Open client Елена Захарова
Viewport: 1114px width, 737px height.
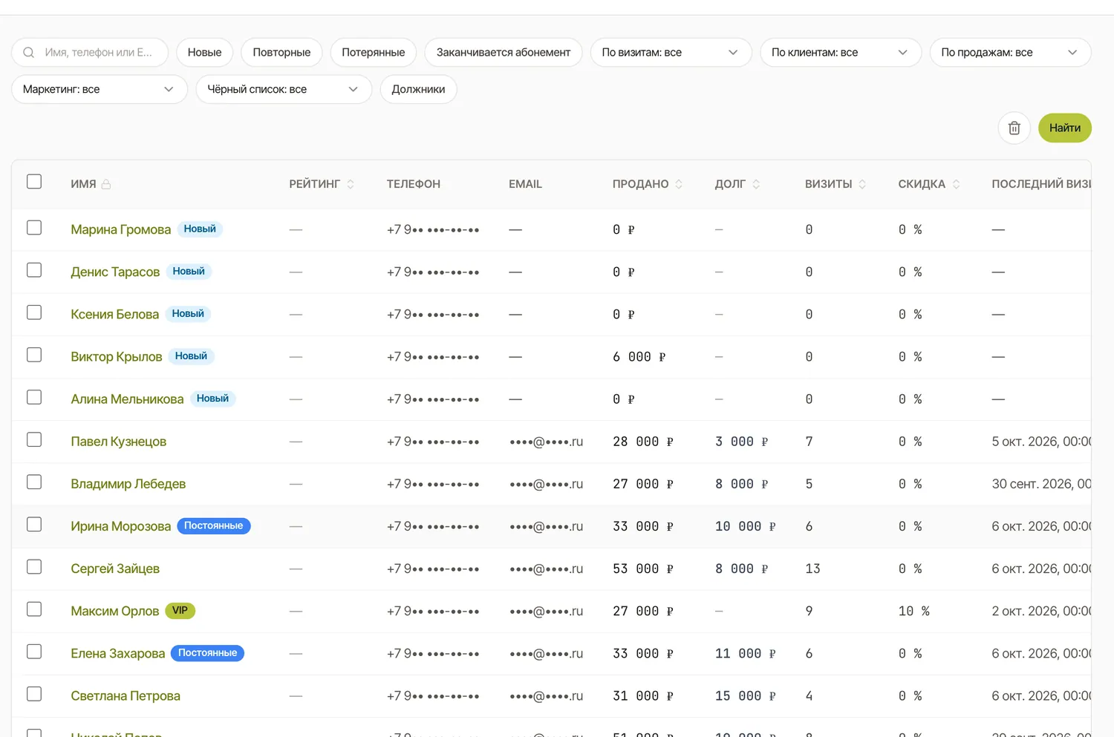117,653
